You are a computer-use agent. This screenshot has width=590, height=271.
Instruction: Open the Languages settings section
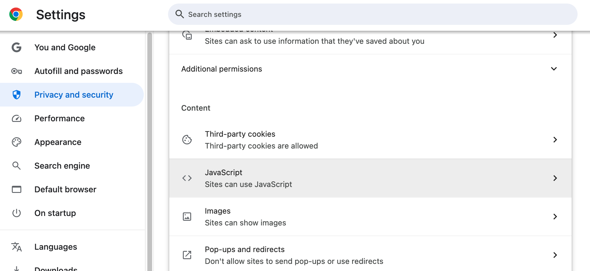coord(56,247)
